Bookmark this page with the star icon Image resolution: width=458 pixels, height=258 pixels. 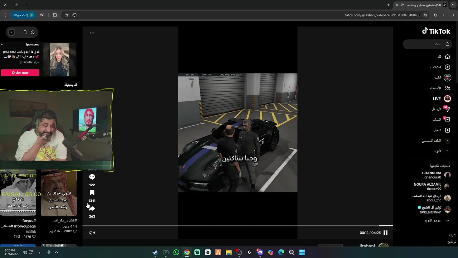tap(67, 15)
